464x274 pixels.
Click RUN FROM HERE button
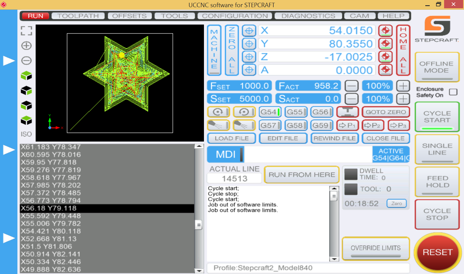pyautogui.click(x=302, y=175)
